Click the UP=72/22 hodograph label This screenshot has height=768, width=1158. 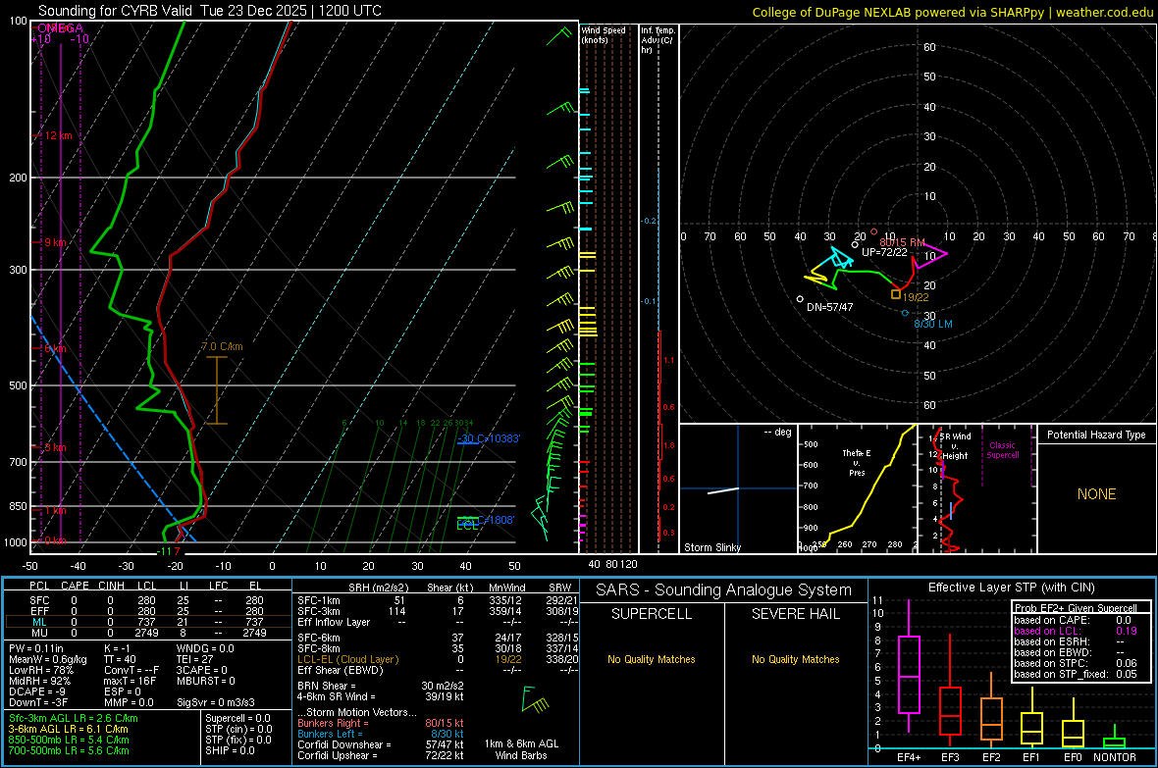click(x=884, y=252)
